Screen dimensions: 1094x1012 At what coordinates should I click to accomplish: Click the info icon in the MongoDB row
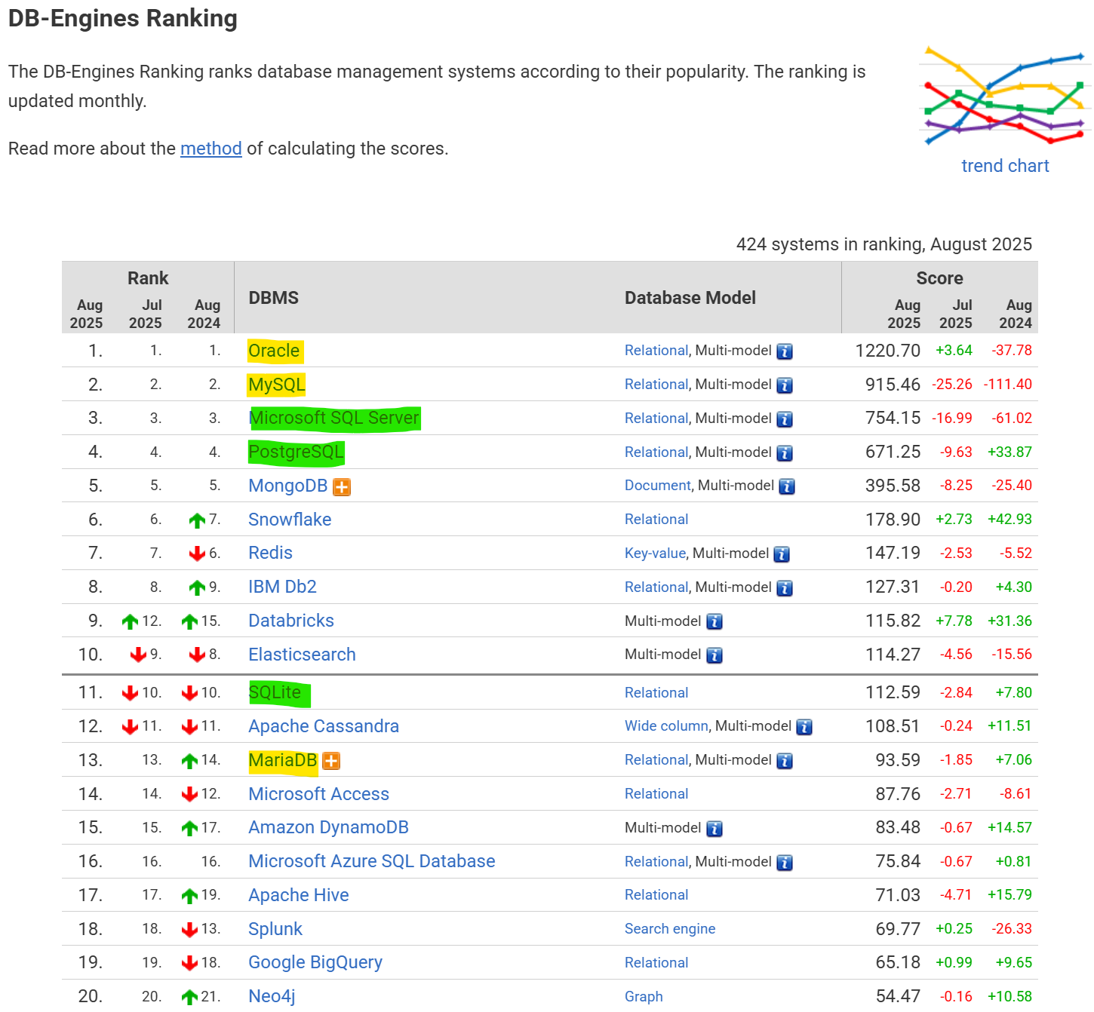(787, 487)
